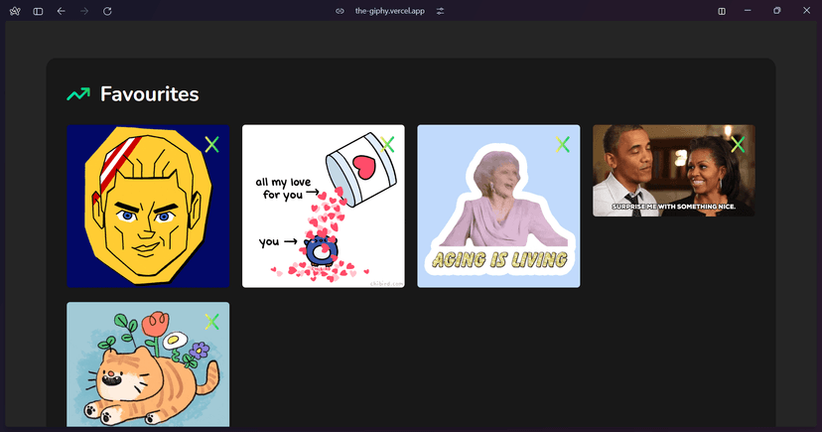This screenshot has height=432, width=822.
Task: Open the browser logo menu
Action: click(x=15, y=11)
